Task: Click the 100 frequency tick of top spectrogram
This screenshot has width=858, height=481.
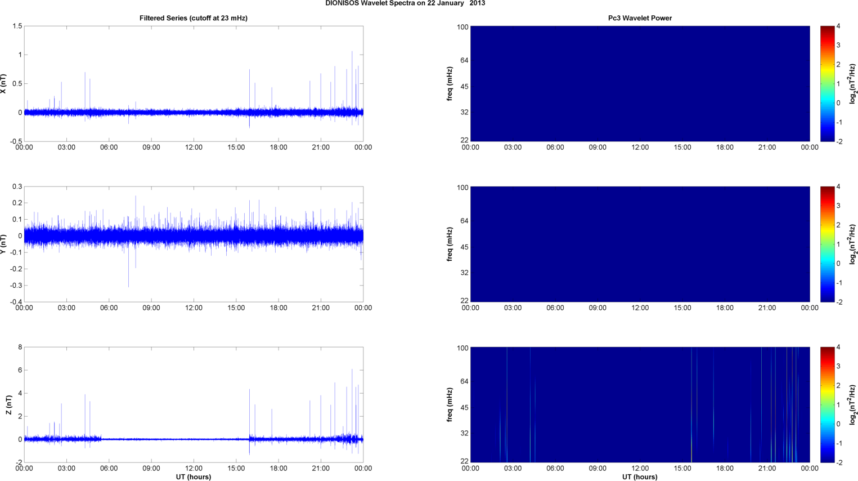Action: 462,27
